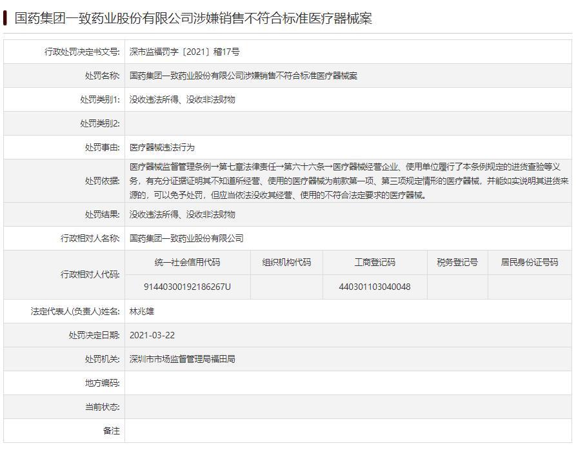Click the 处罚类别1 label
Viewport: 576px width, 450px height.
(100, 99)
